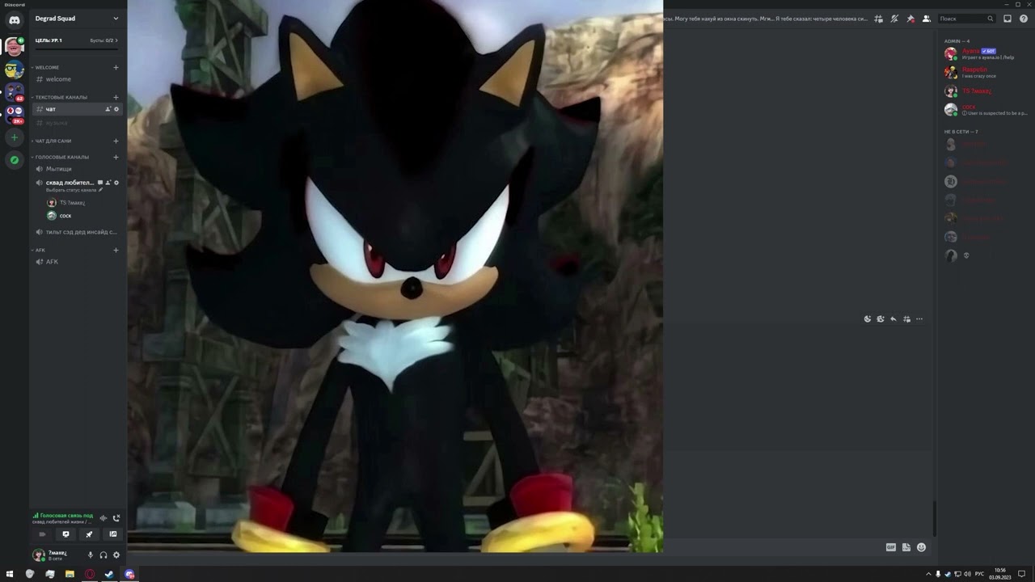Collapse the ЧАТ ДЛЯ САНИ category
The image size is (1035, 582).
point(51,141)
